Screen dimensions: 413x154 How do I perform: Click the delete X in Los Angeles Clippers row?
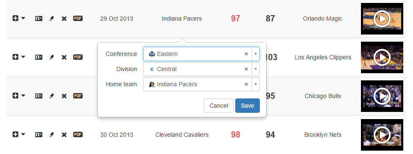click(x=64, y=57)
